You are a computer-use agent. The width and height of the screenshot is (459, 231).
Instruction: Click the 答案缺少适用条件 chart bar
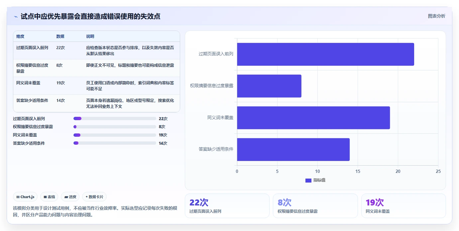click(293, 149)
